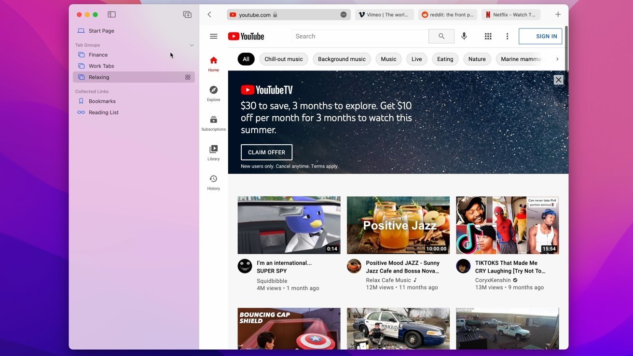Viewport: 633px width, 356px height.
Task: Go back with the back arrow
Action: click(x=209, y=14)
